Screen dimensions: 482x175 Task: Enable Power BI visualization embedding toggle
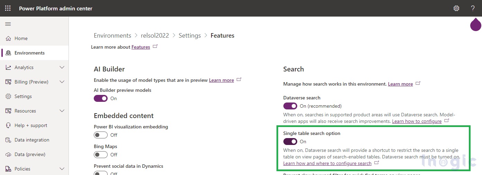(101, 135)
